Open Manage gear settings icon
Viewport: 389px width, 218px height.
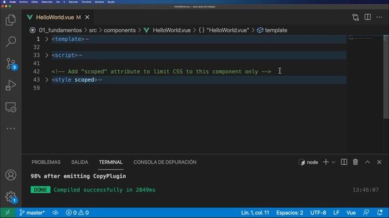pos(11,197)
